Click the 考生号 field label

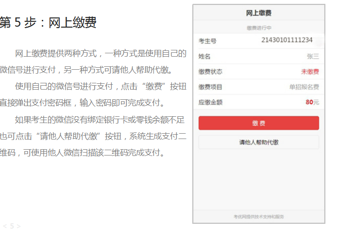(x=207, y=41)
